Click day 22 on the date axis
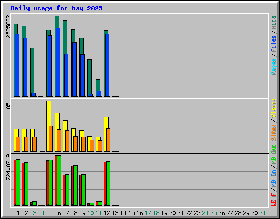The image size is (280, 219). tap(189, 213)
